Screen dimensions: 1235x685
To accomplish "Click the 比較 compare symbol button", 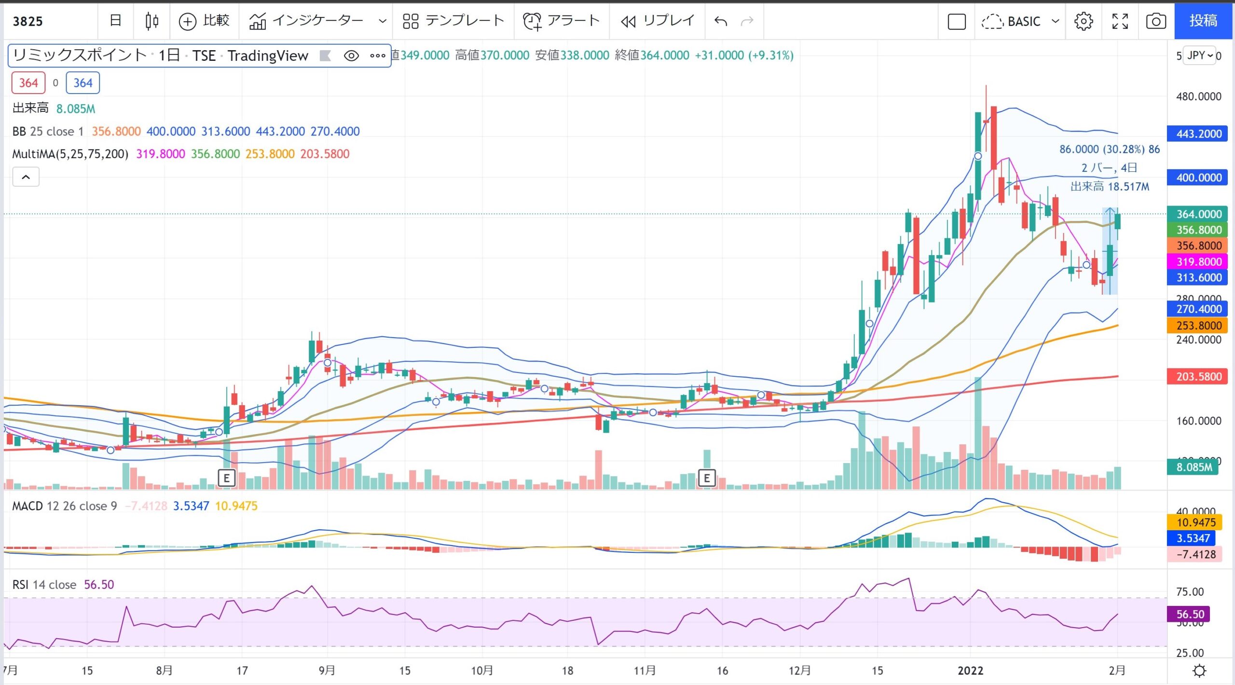I will coord(204,21).
